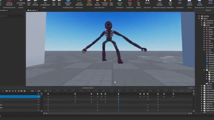Skip to the last animation frame
The height and width of the screenshot is (120, 214).
(21, 91)
